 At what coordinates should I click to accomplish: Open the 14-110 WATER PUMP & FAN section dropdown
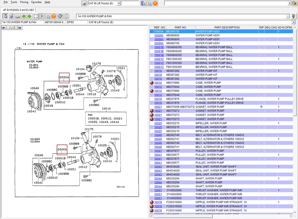click(x=288, y=16)
